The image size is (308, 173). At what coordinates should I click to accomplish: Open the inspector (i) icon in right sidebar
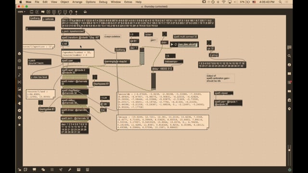pyautogui.click(x=289, y=65)
